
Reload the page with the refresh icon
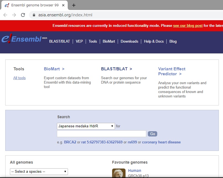(23, 15)
